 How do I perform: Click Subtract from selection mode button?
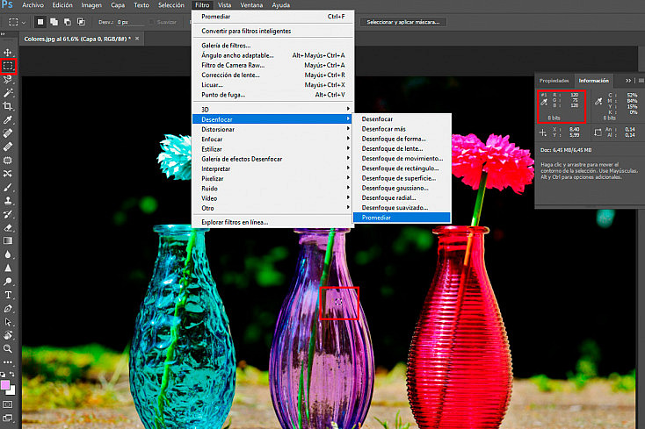(x=68, y=22)
